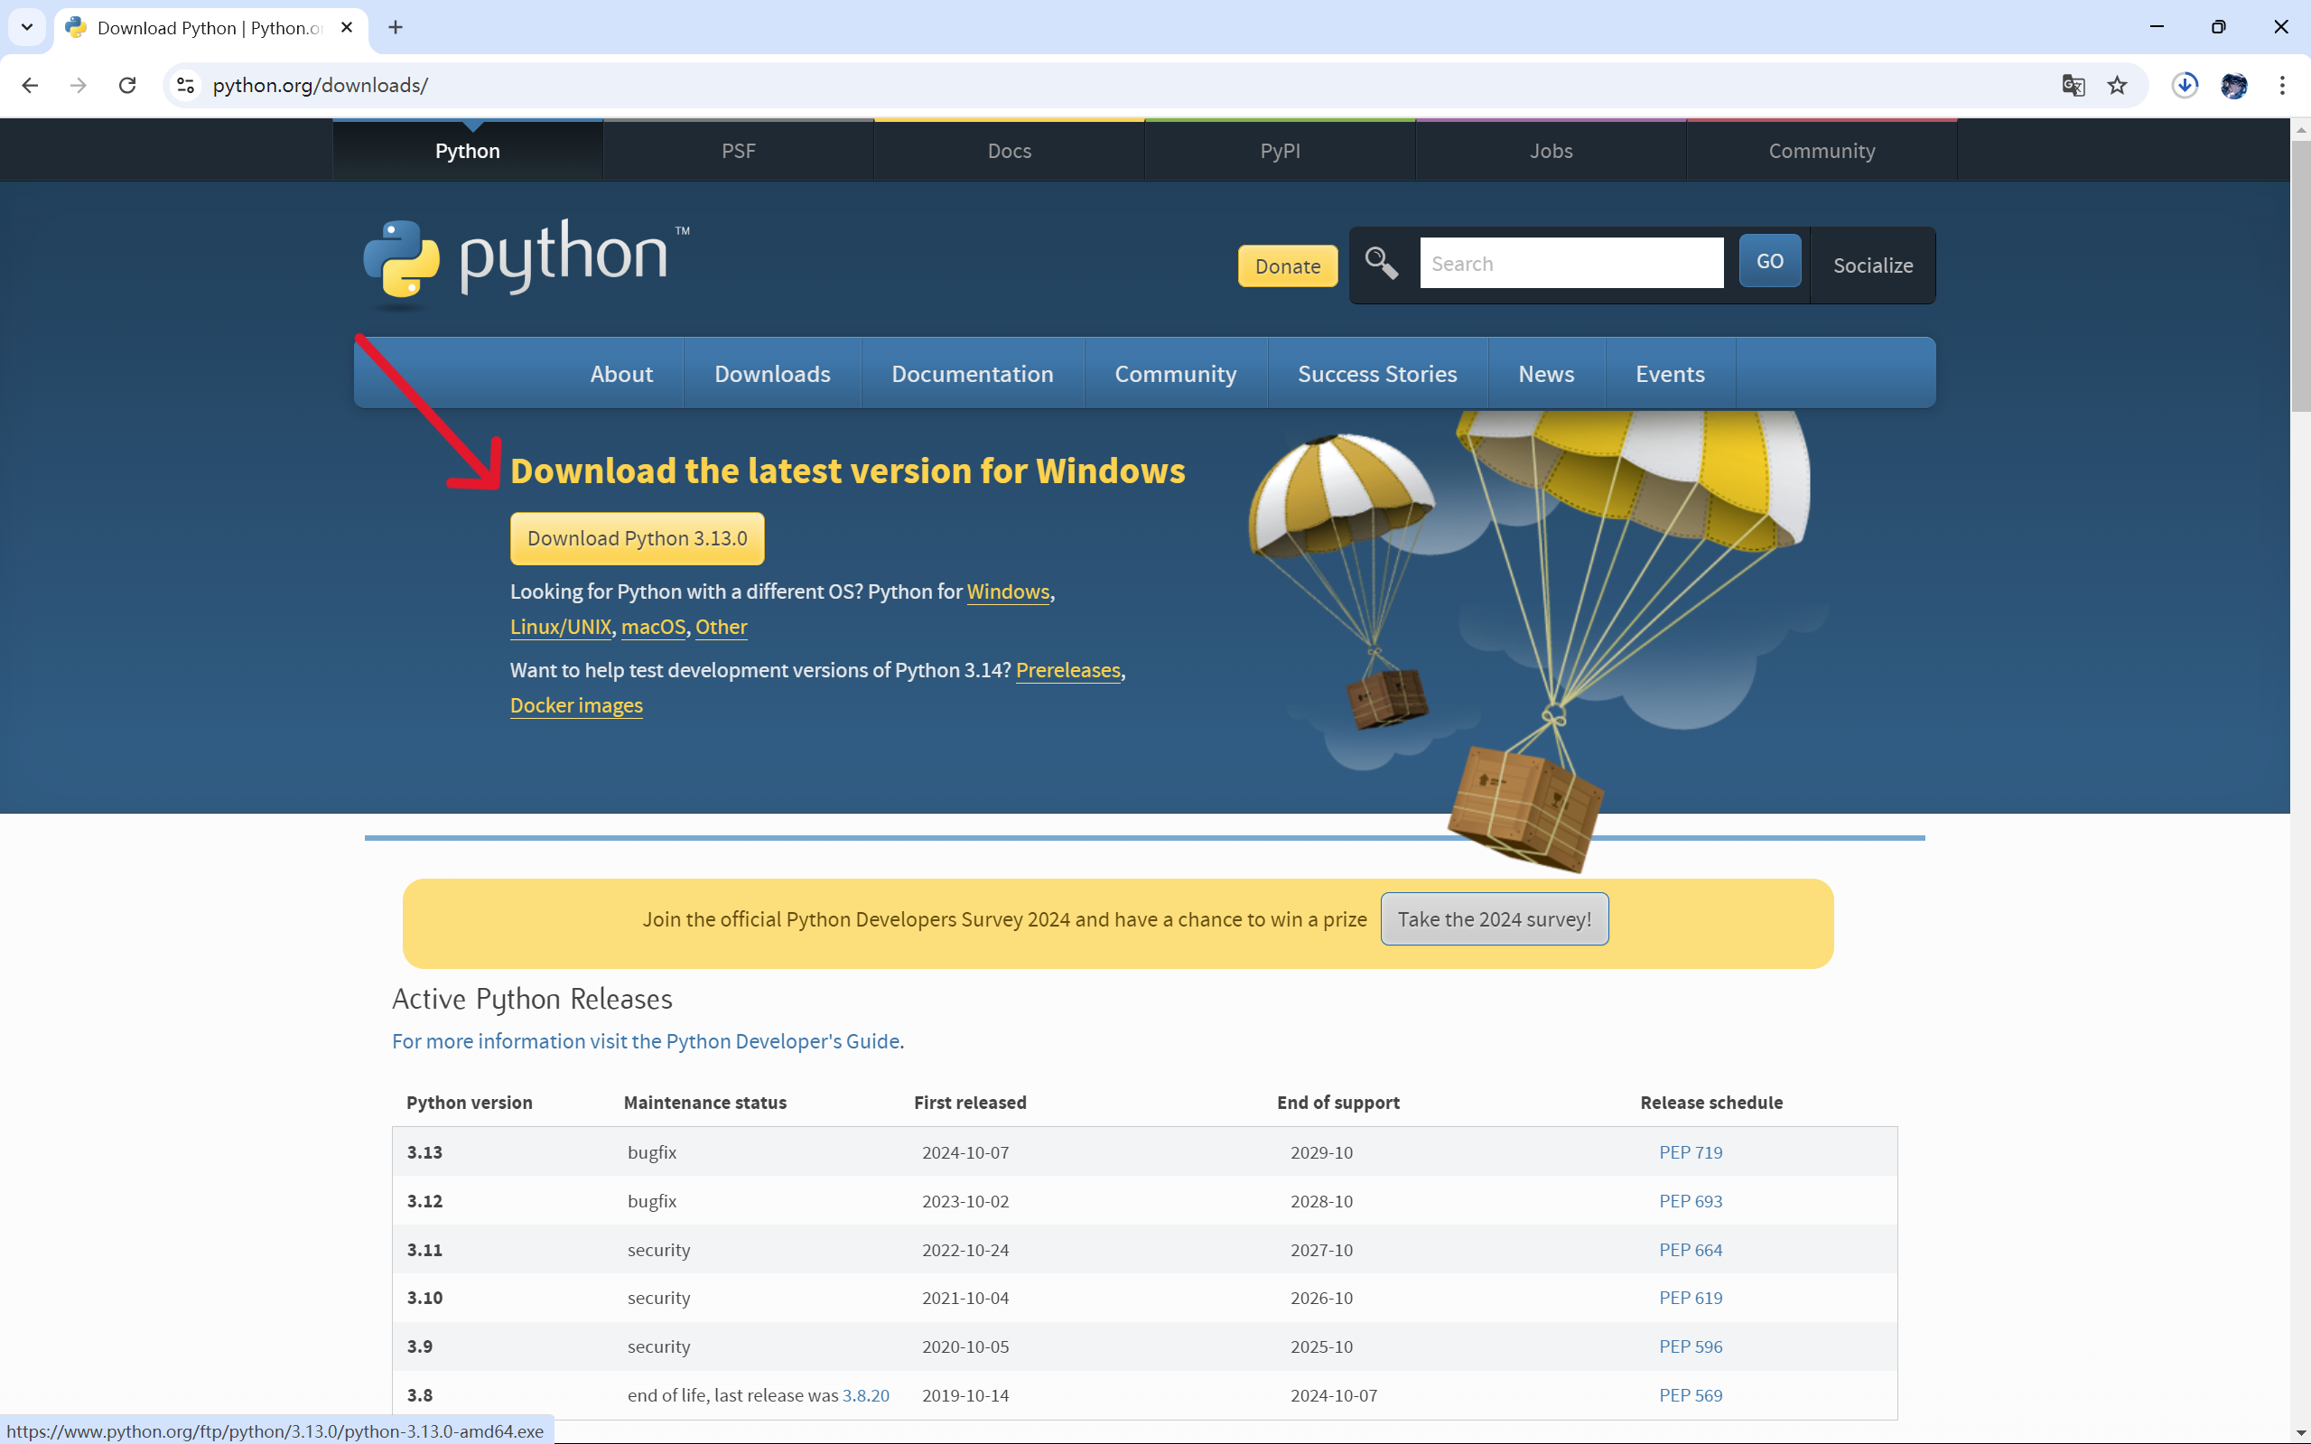The width and height of the screenshot is (2311, 1444).
Task: Click the scrollbar down arrow
Action: (2299, 1433)
